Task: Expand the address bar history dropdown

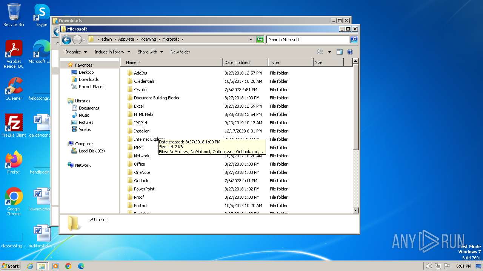Action: coord(251,39)
